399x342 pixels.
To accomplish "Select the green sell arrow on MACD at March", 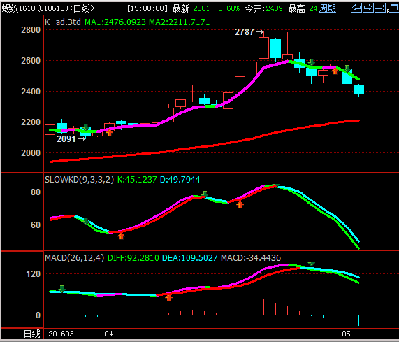I will [61, 289].
